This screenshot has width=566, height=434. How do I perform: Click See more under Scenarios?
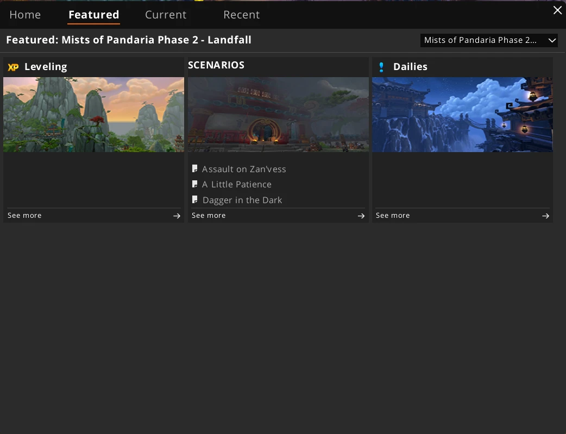click(209, 216)
